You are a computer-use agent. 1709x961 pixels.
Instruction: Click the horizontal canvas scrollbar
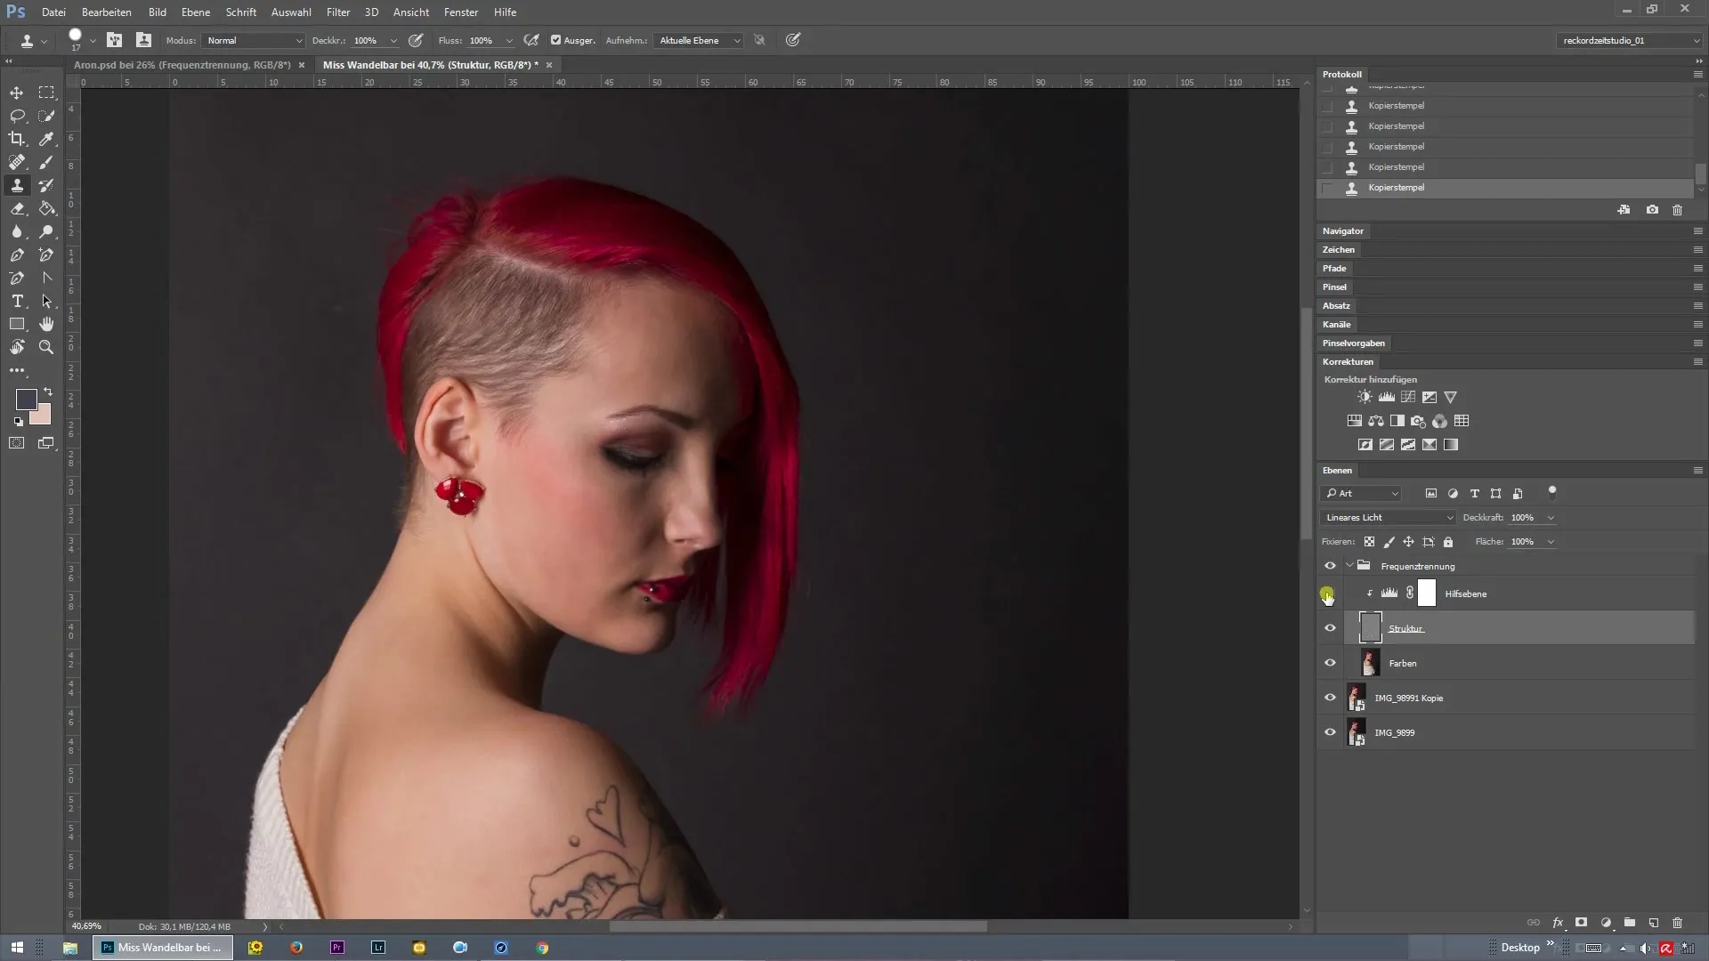(798, 926)
